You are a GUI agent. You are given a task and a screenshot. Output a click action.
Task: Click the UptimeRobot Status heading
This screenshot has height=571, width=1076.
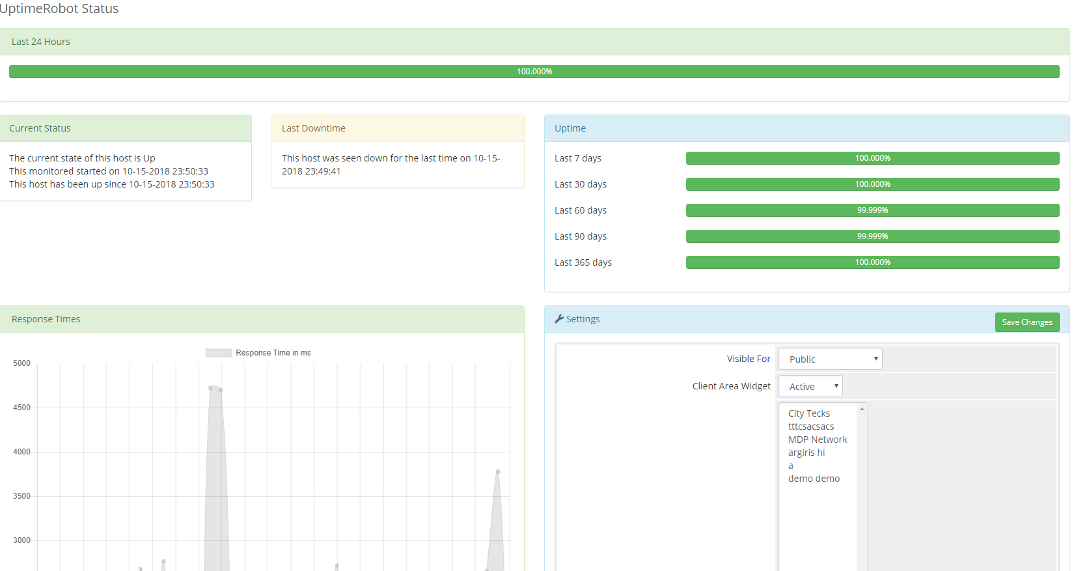coord(59,8)
